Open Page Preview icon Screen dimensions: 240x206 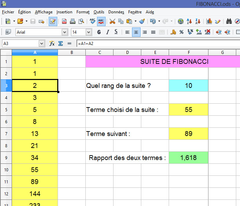(81, 21)
